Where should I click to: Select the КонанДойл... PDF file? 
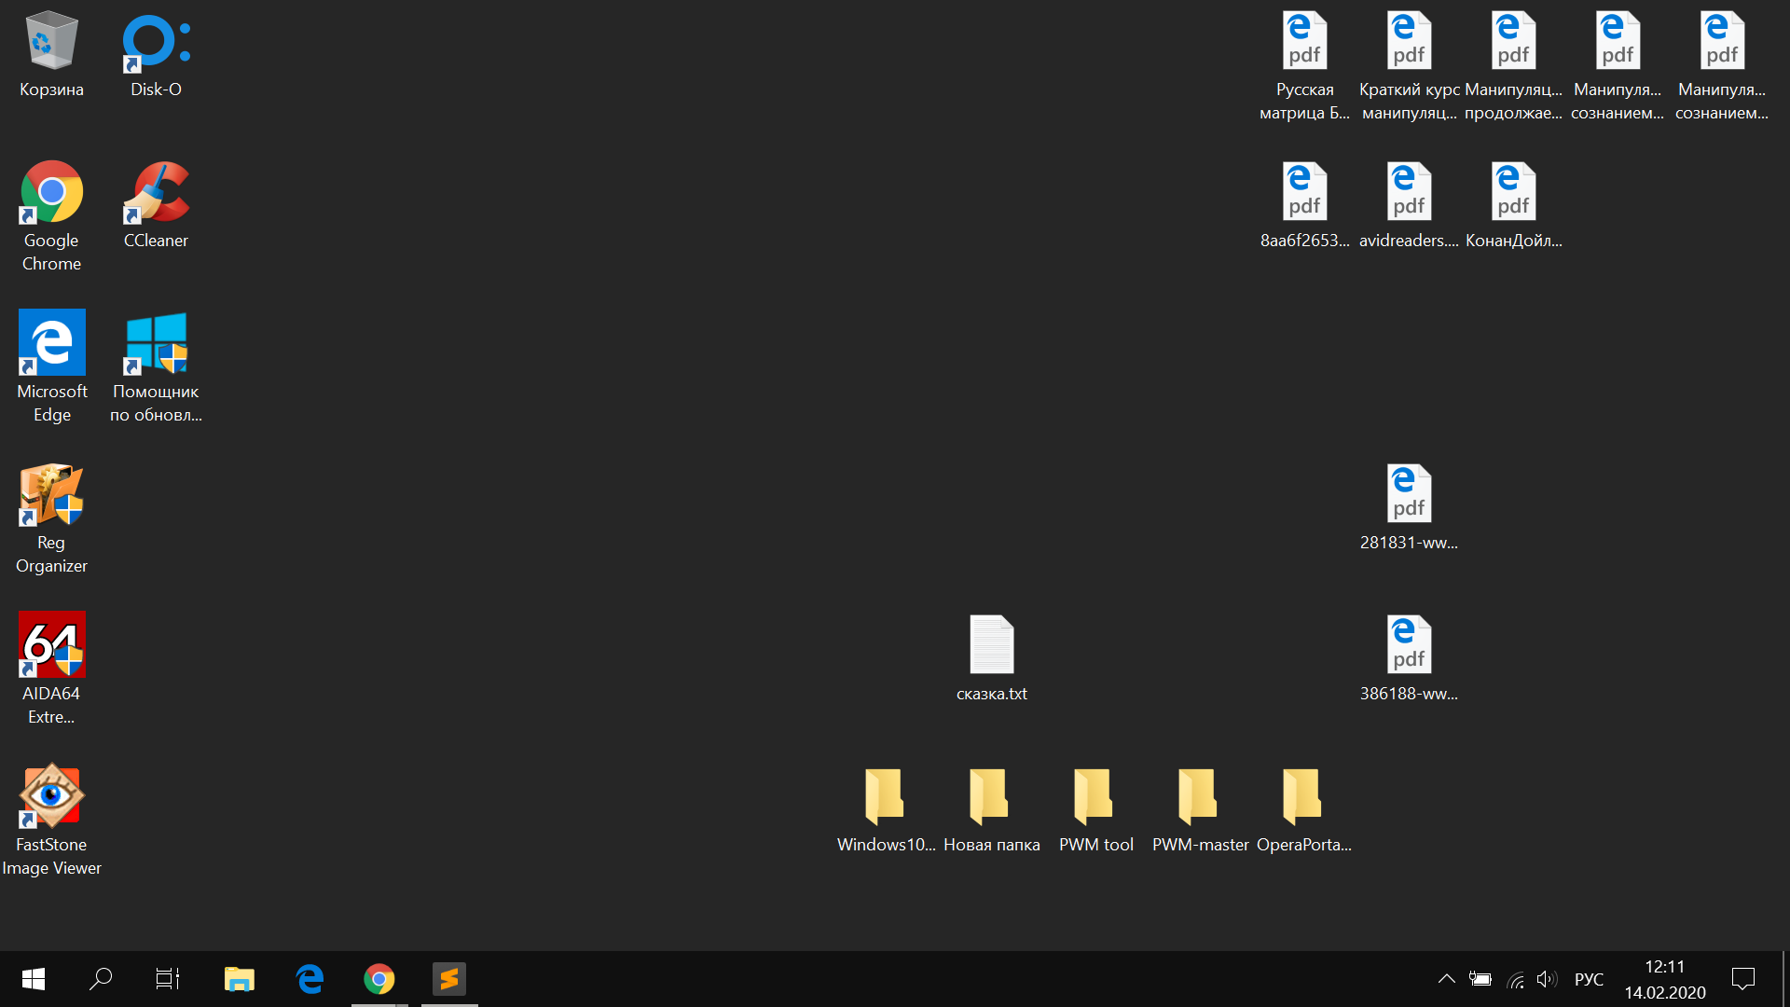pyautogui.click(x=1513, y=205)
